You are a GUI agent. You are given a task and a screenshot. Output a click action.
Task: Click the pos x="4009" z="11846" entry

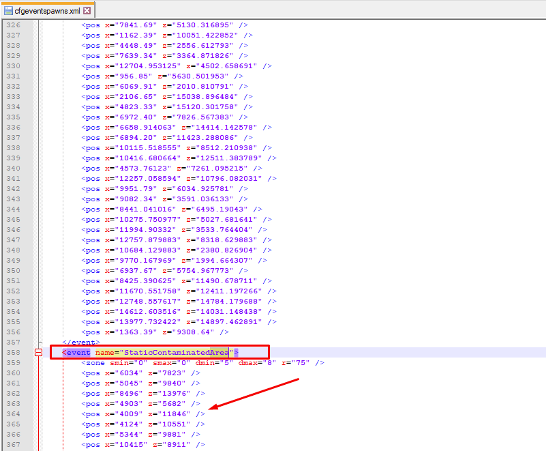tap(143, 414)
